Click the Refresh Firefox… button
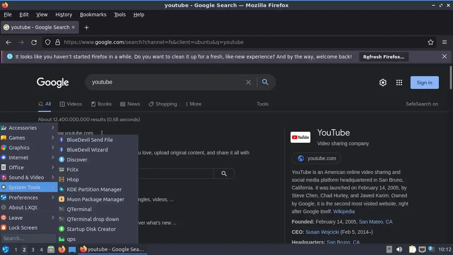The width and height of the screenshot is (453, 255). [x=384, y=57]
